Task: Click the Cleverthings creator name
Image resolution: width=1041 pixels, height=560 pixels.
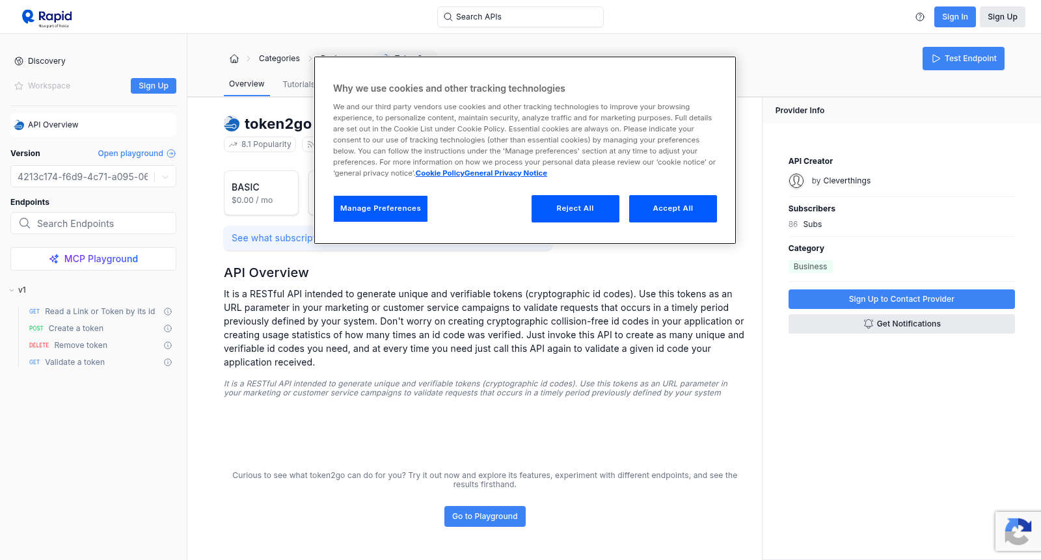Action: point(847,181)
